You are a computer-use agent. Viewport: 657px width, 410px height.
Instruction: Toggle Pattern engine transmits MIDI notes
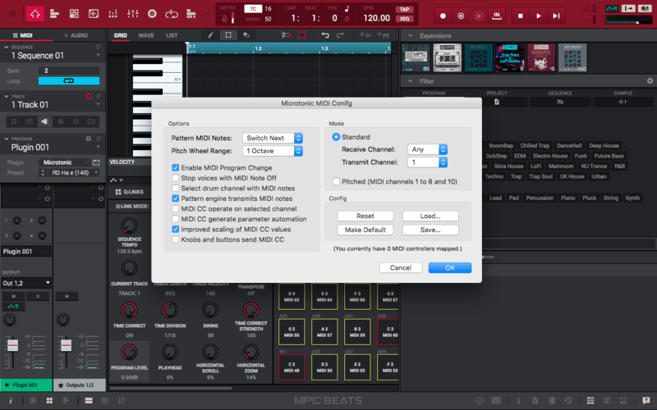click(175, 198)
